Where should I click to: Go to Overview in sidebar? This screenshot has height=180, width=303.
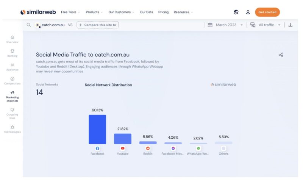pos(12,39)
